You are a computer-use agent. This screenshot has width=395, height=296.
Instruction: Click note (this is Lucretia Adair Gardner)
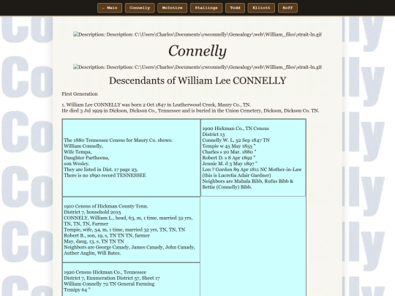pos(236,175)
